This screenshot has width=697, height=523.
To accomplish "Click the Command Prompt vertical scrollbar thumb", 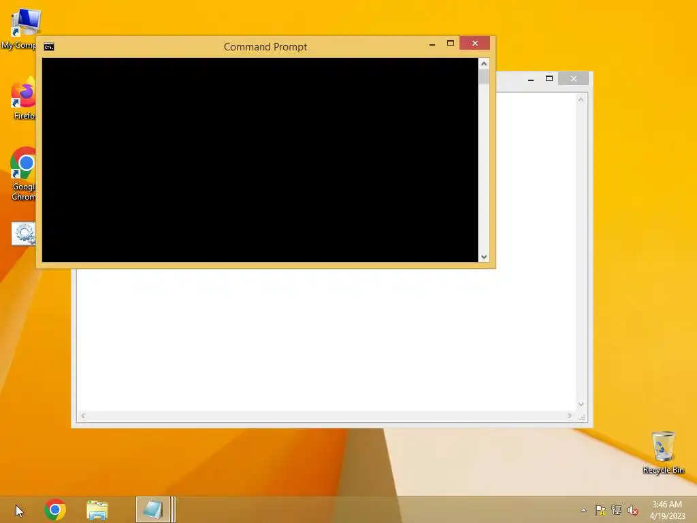I will [x=484, y=76].
